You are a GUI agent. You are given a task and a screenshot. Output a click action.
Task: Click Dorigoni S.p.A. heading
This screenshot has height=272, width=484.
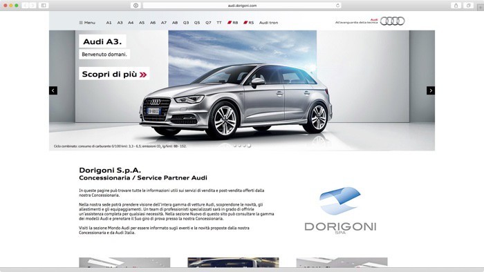[x=110, y=170]
